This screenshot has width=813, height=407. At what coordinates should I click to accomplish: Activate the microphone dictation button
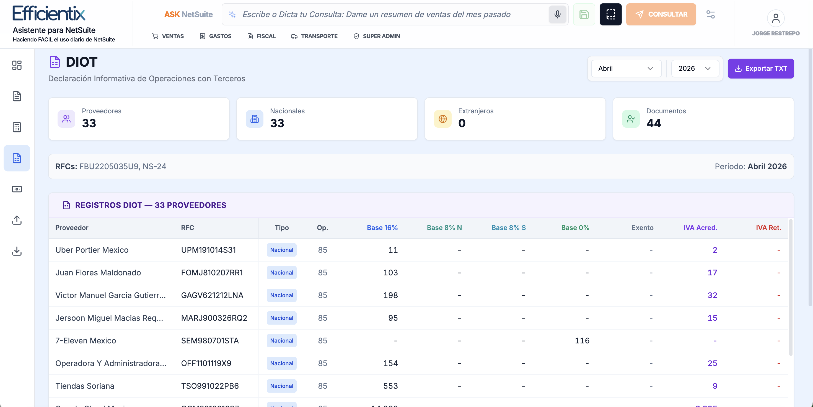pos(557,14)
